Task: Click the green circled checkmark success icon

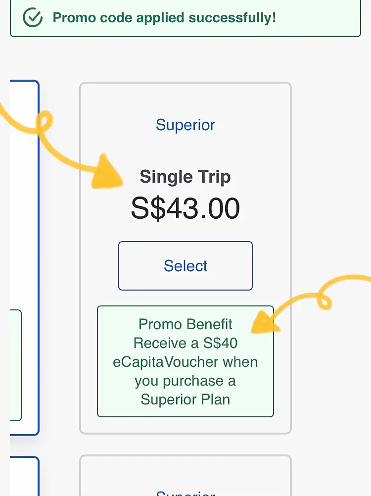Action: (33, 17)
